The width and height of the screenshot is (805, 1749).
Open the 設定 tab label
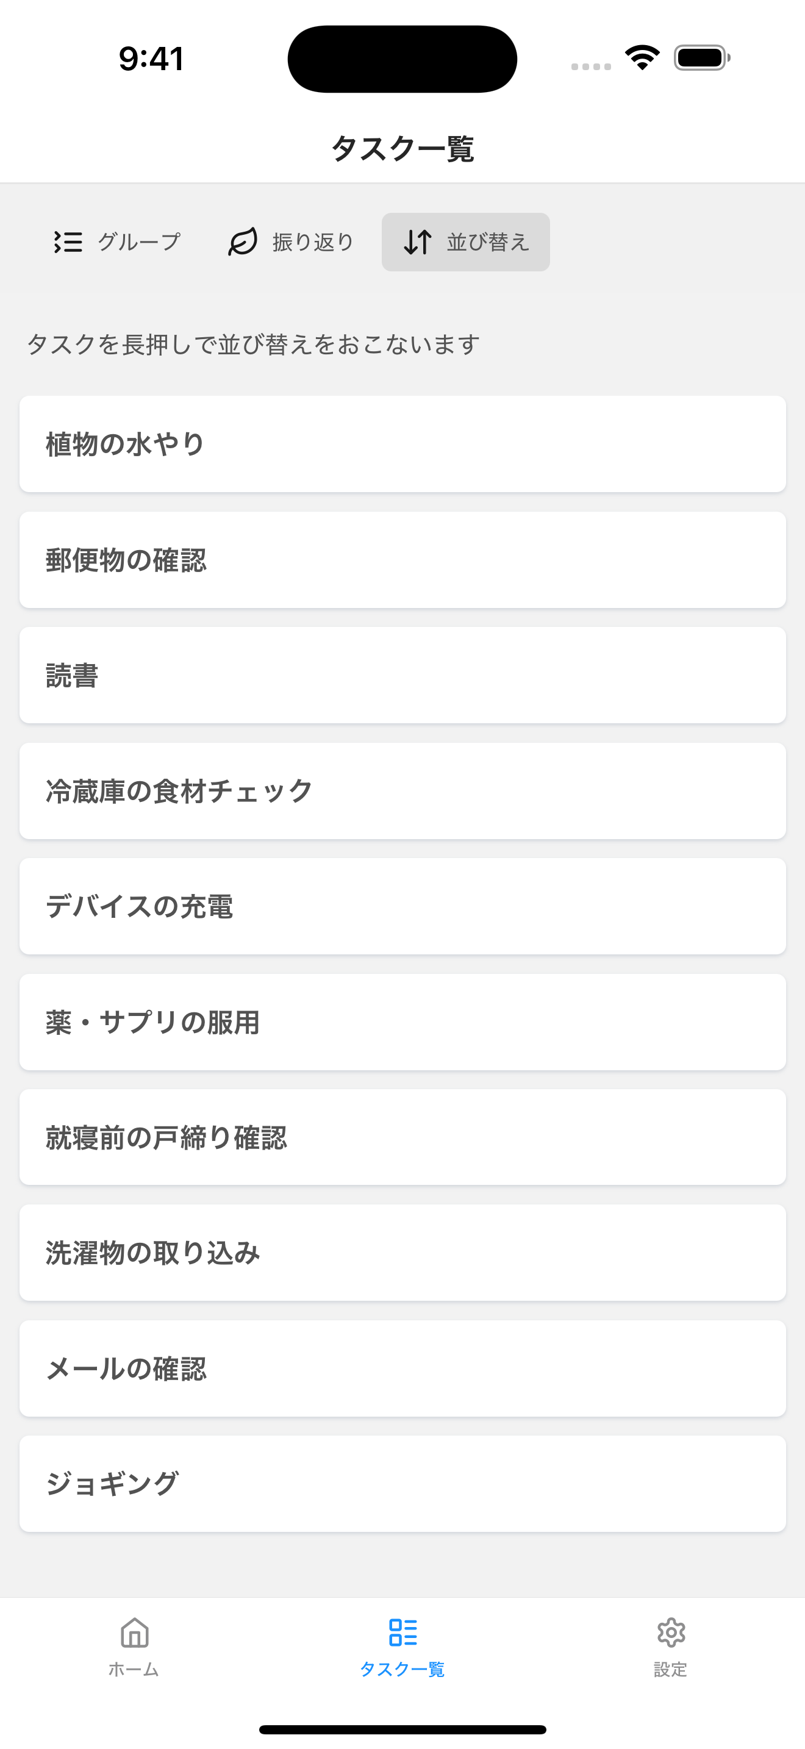coord(671,1670)
